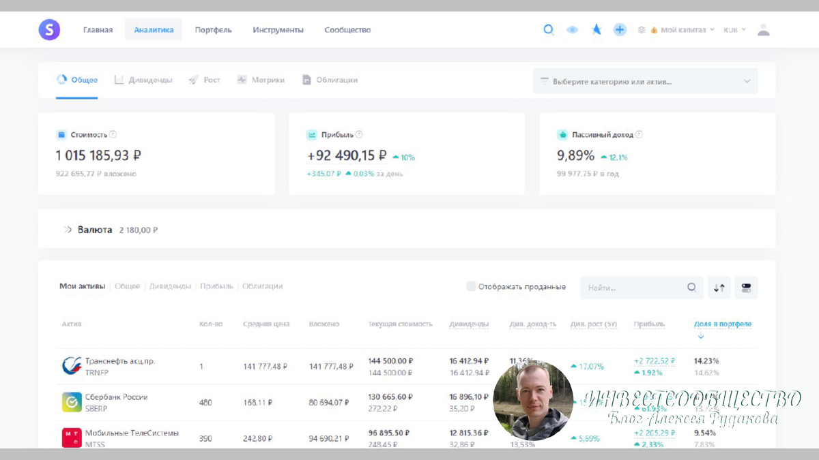819x460 pixels.
Task: Select the Дивиденды table view link
Action: pos(170,286)
